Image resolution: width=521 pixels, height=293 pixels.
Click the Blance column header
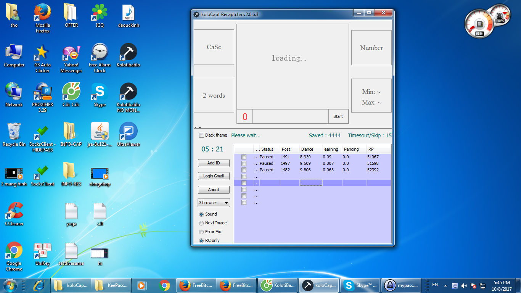310,149
